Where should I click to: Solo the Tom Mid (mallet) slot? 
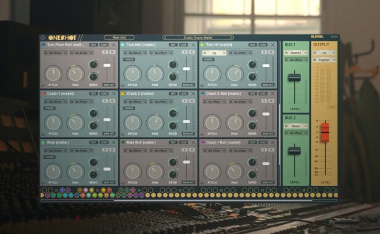pyautogui.click(x=184, y=52)
